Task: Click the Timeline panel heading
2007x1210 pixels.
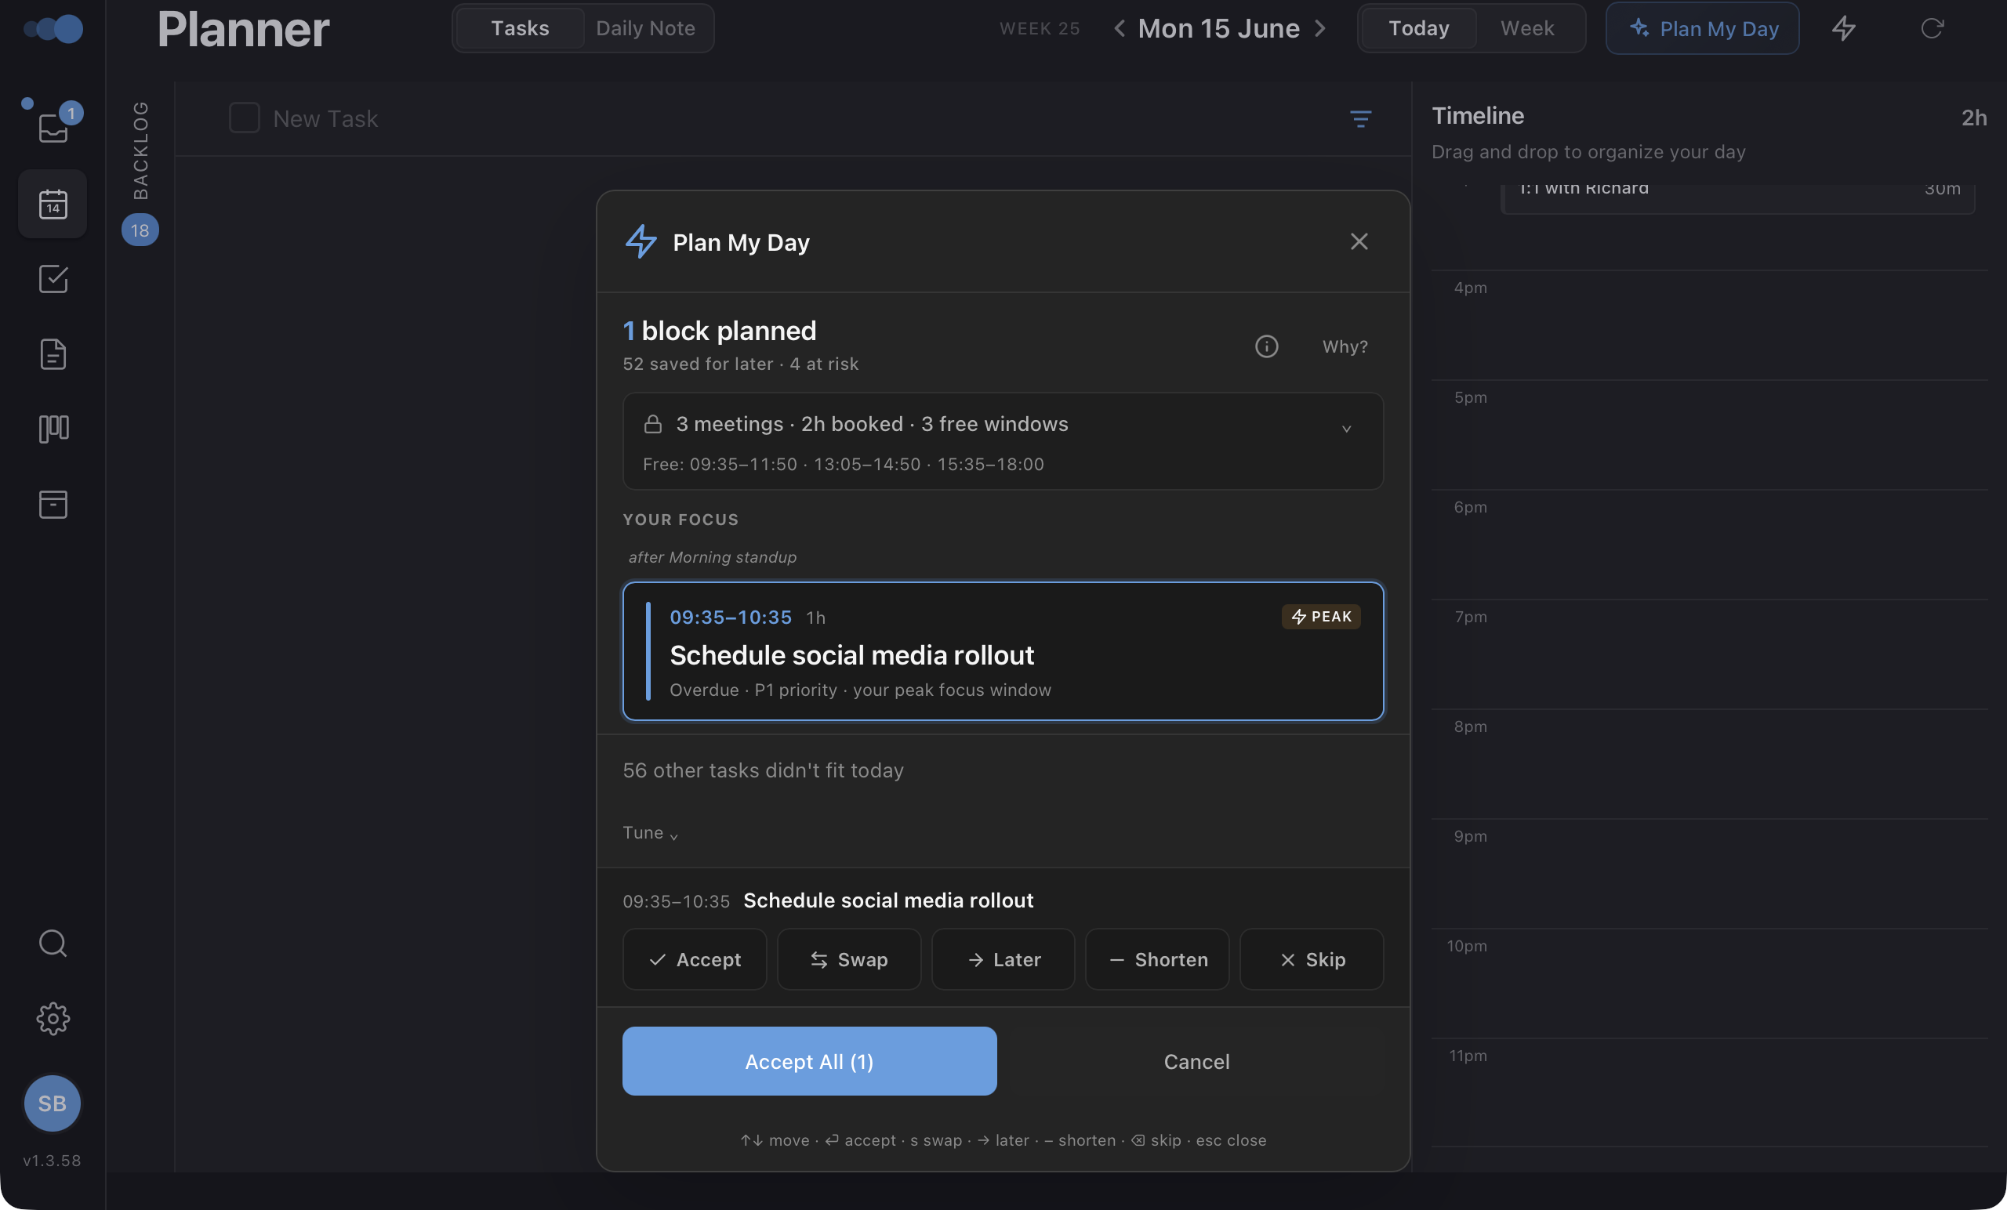Action: point(1478,116)
